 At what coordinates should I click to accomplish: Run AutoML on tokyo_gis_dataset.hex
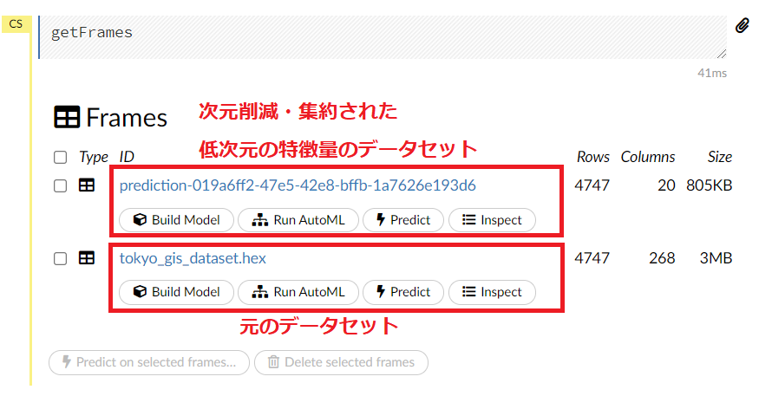[298, 292]
